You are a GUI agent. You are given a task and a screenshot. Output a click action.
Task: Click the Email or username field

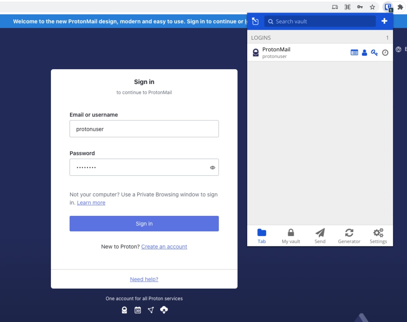point(144,129)
